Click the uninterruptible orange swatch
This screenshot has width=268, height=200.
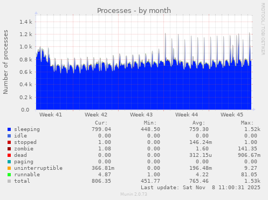[9, 168]
